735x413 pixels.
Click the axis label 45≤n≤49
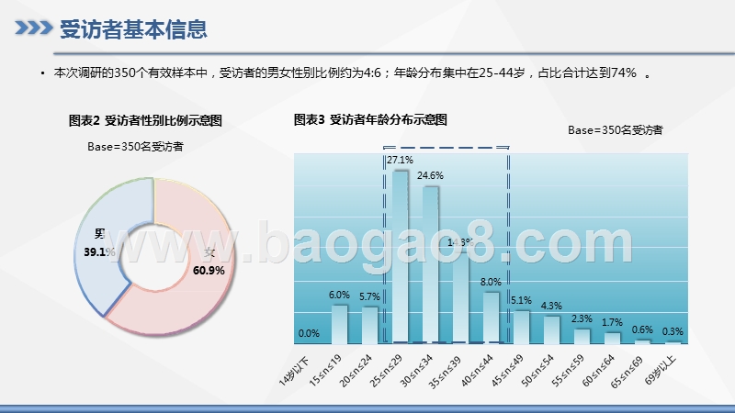point(507,371)
